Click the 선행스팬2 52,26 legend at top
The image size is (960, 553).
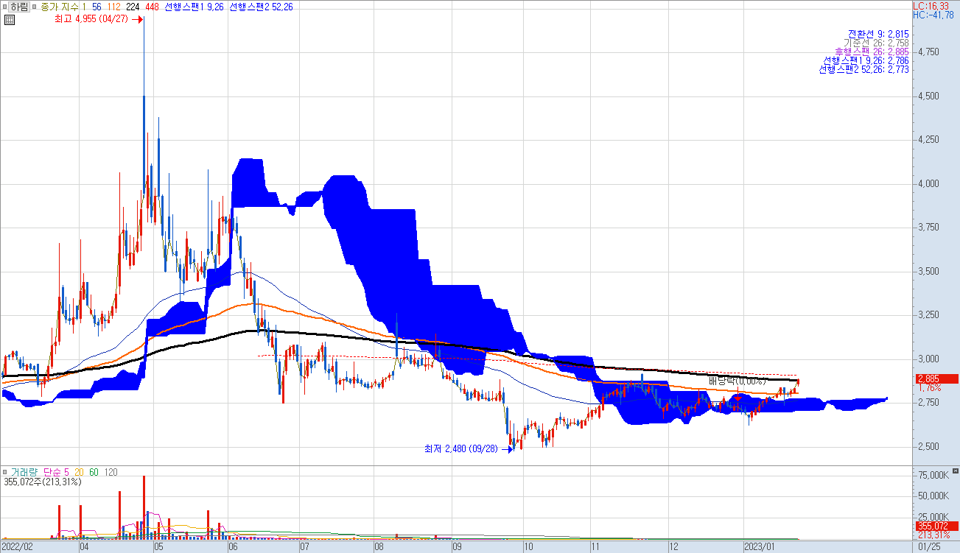[261, 7]
